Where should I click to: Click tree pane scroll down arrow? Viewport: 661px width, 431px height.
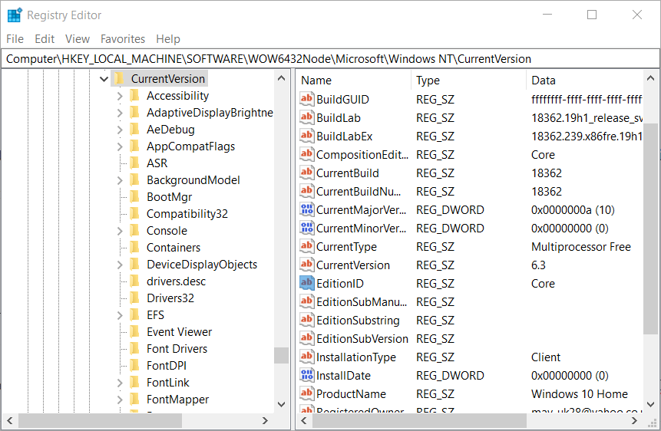pos(281,404)
